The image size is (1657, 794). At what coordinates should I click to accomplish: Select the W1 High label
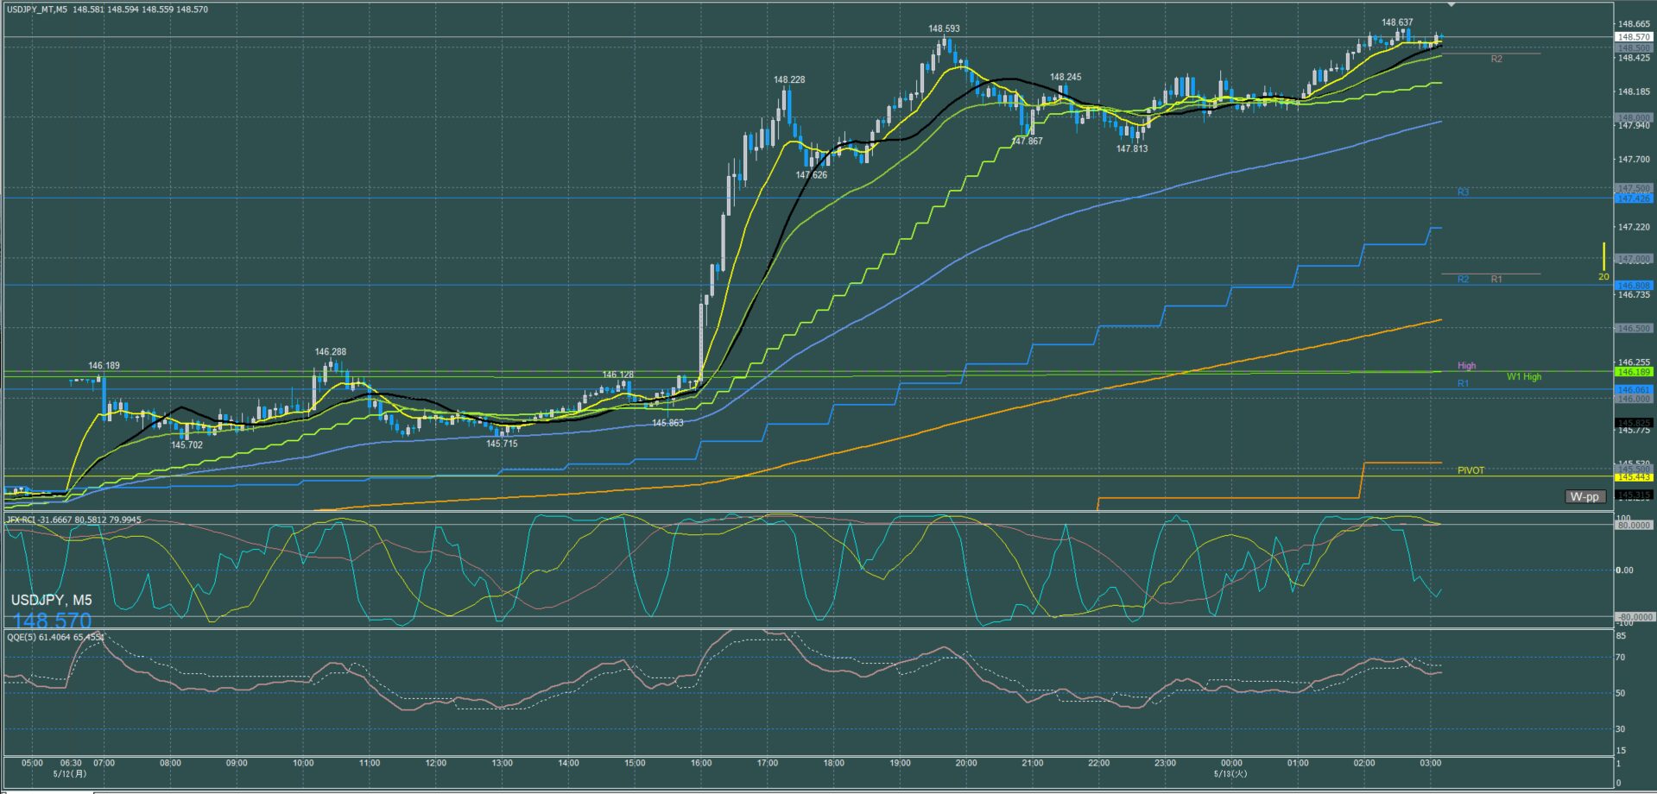1524,376
